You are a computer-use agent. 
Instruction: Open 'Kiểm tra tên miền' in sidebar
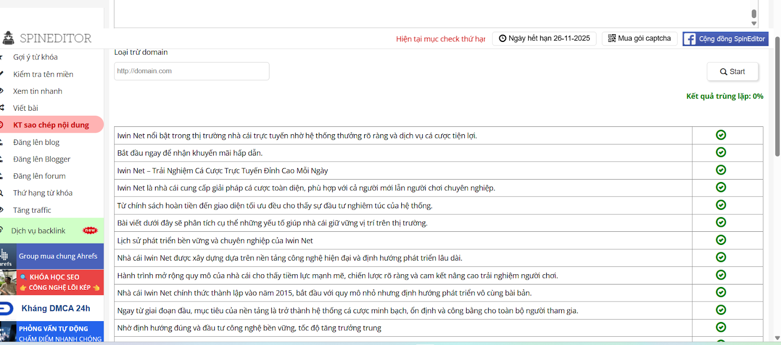pos(43,74)
